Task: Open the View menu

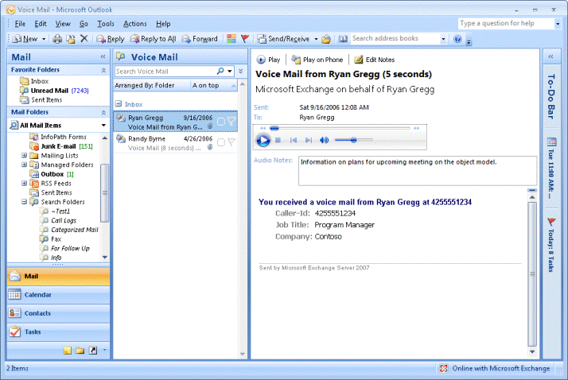Action: 63,24
